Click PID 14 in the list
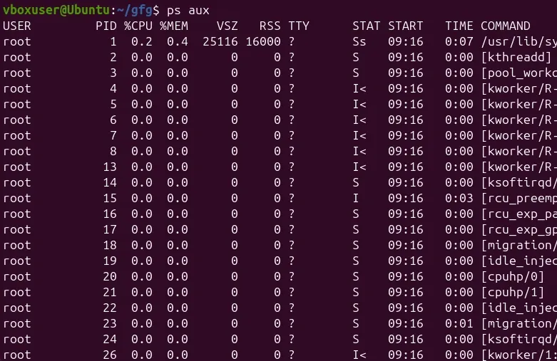557x361 pixels. point(110,182)
